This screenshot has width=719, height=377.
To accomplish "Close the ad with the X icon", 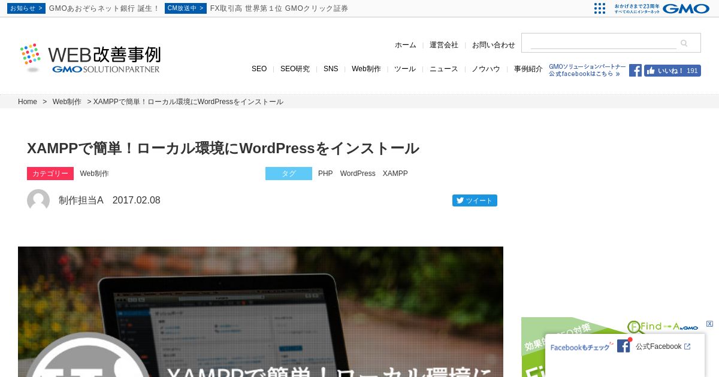I will coord(710,324).
